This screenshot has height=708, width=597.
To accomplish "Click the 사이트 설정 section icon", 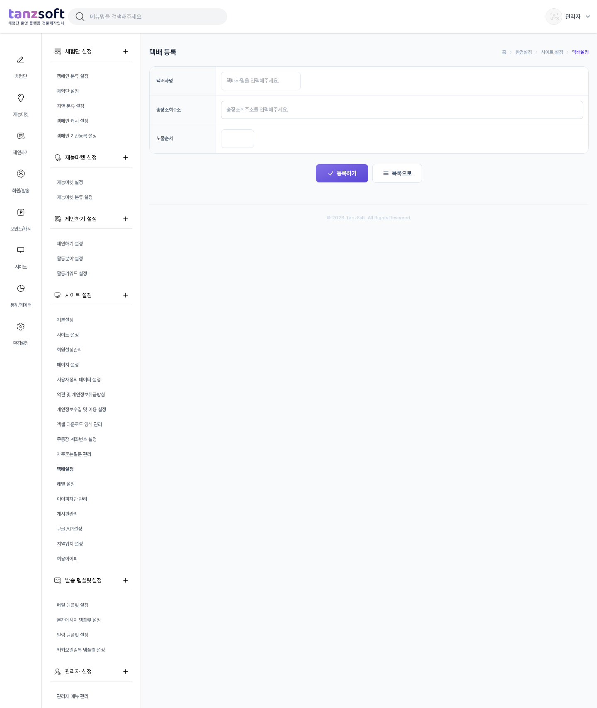I will (x=58, y=295).
